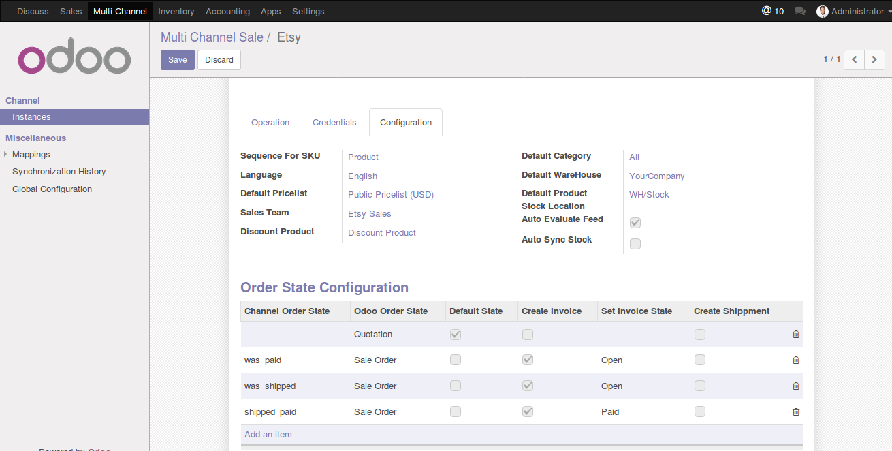Open the Settings menu
892x451 pixels.
(308, 11)
